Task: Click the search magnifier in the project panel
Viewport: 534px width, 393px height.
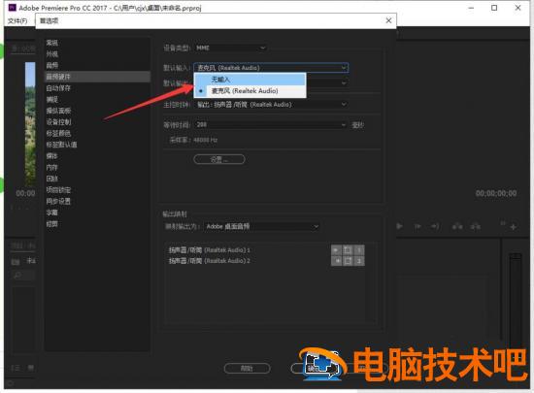Action: tap(17, 276)
